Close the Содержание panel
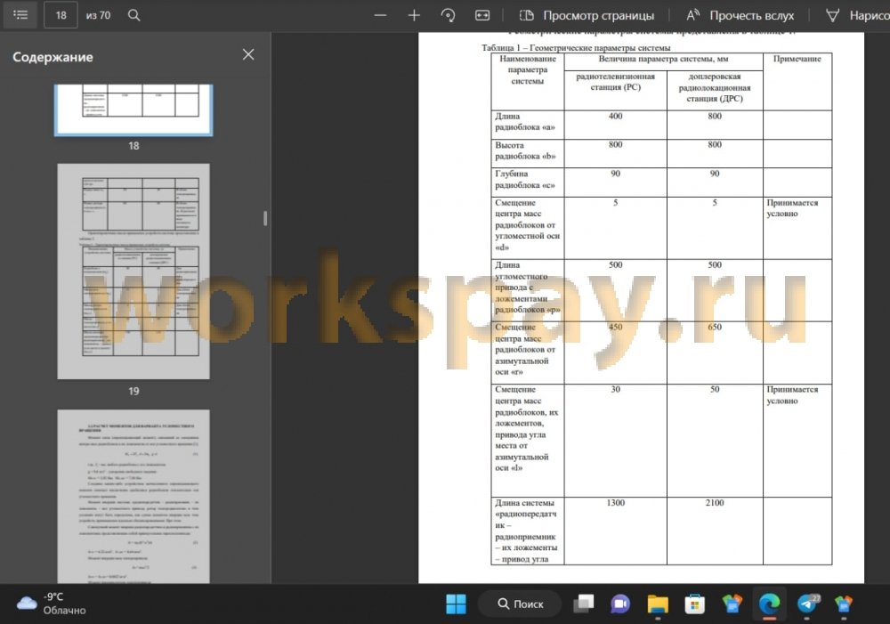890x624 pixels. tap(248, 54)
